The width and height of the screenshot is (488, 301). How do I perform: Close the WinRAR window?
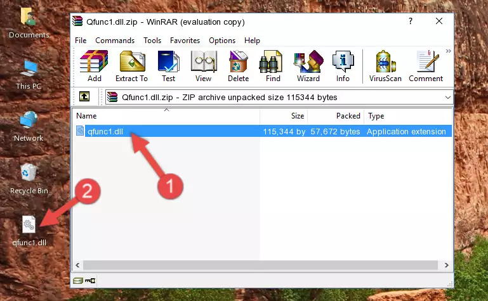[x=439, y=21]
